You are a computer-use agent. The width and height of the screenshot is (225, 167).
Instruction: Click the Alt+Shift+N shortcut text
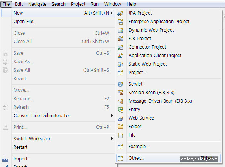coord(96,13)
